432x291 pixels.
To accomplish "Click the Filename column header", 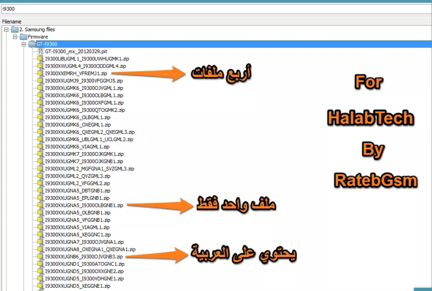I will [x=12, y=22].
